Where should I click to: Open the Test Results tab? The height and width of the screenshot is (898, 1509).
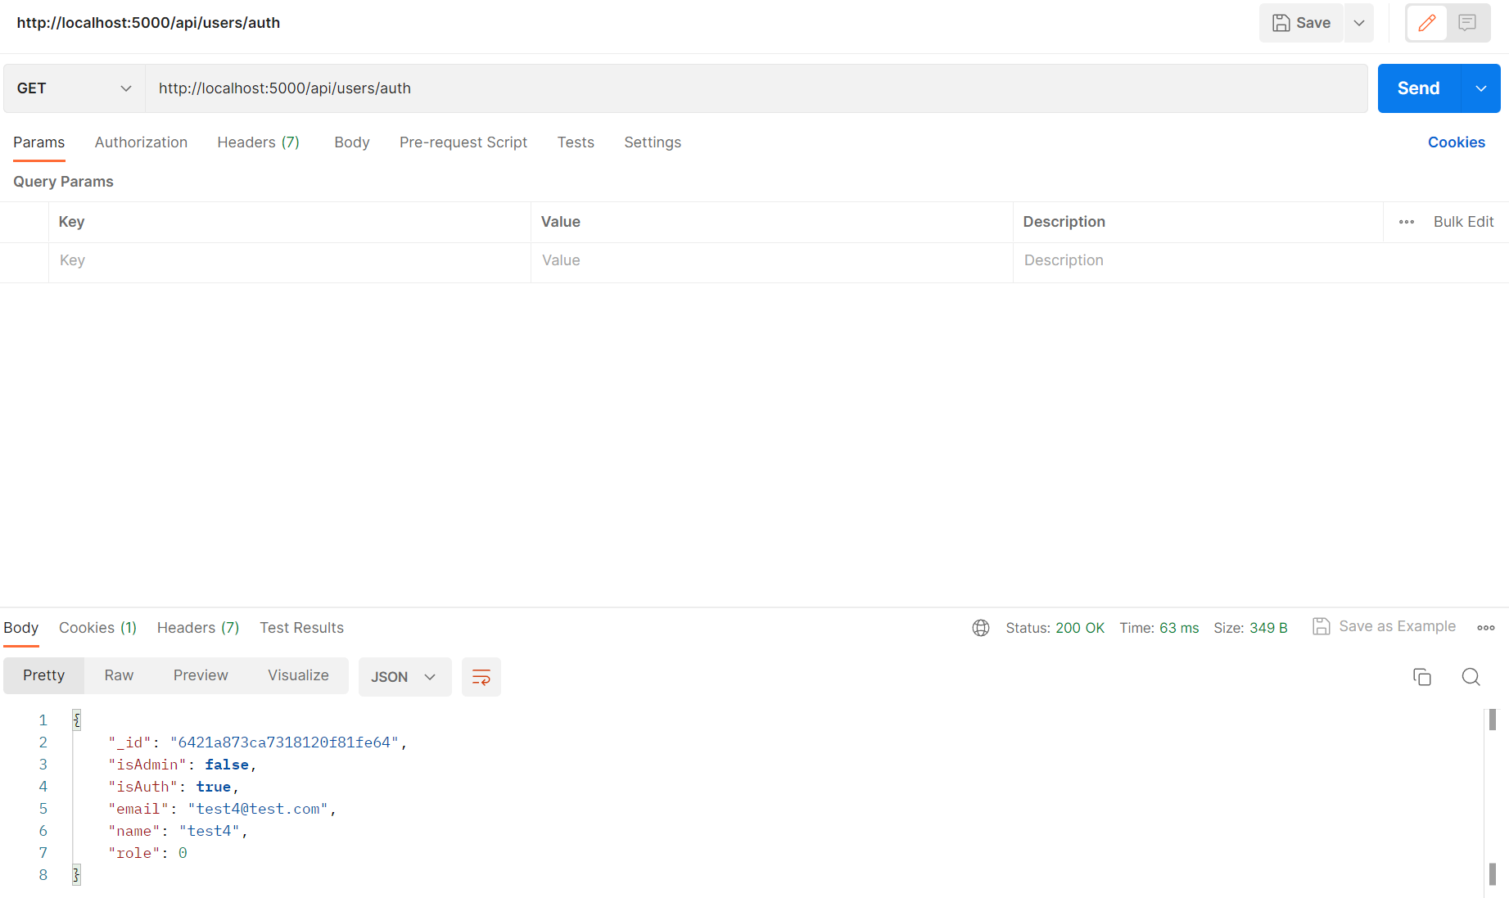click(301, 628)
